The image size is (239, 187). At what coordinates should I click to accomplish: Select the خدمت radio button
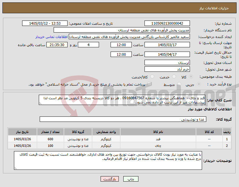tap(174, 77)
